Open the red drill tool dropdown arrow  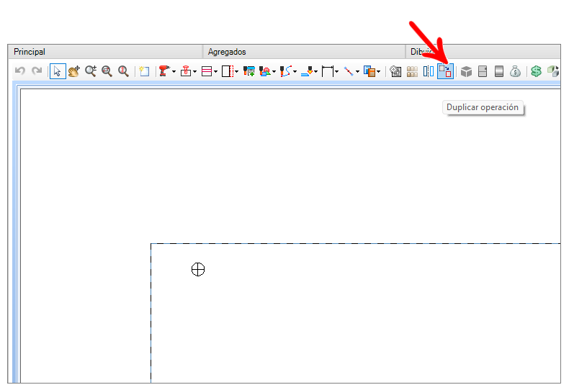click(x=174, y=72)
